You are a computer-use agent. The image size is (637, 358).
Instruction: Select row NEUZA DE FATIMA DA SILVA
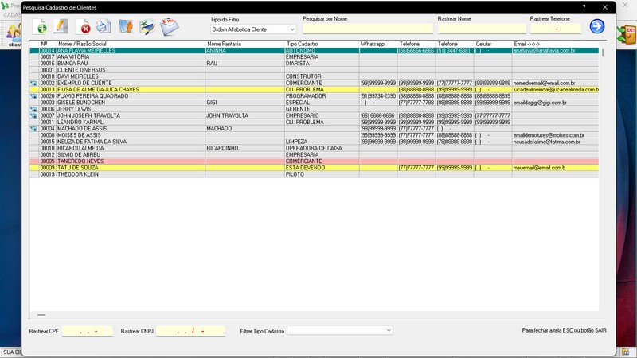coord(314,142)
